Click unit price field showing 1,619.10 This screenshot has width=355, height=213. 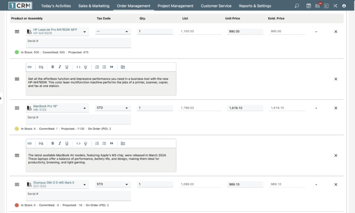(x=245, y=108)
